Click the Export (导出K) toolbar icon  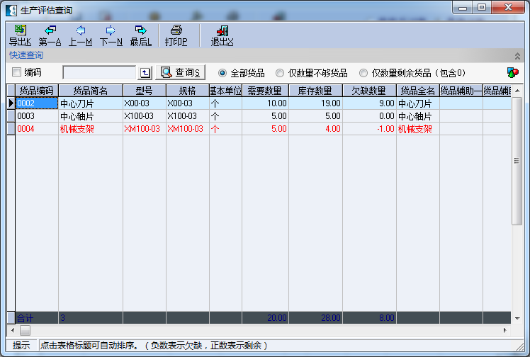(x=20, y=35)
